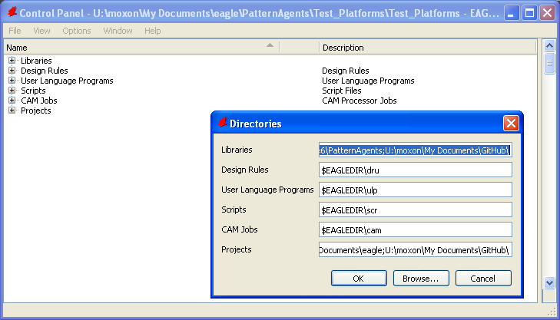
Task: Select Libraries in the tree
Action: (x=36, y=61)
